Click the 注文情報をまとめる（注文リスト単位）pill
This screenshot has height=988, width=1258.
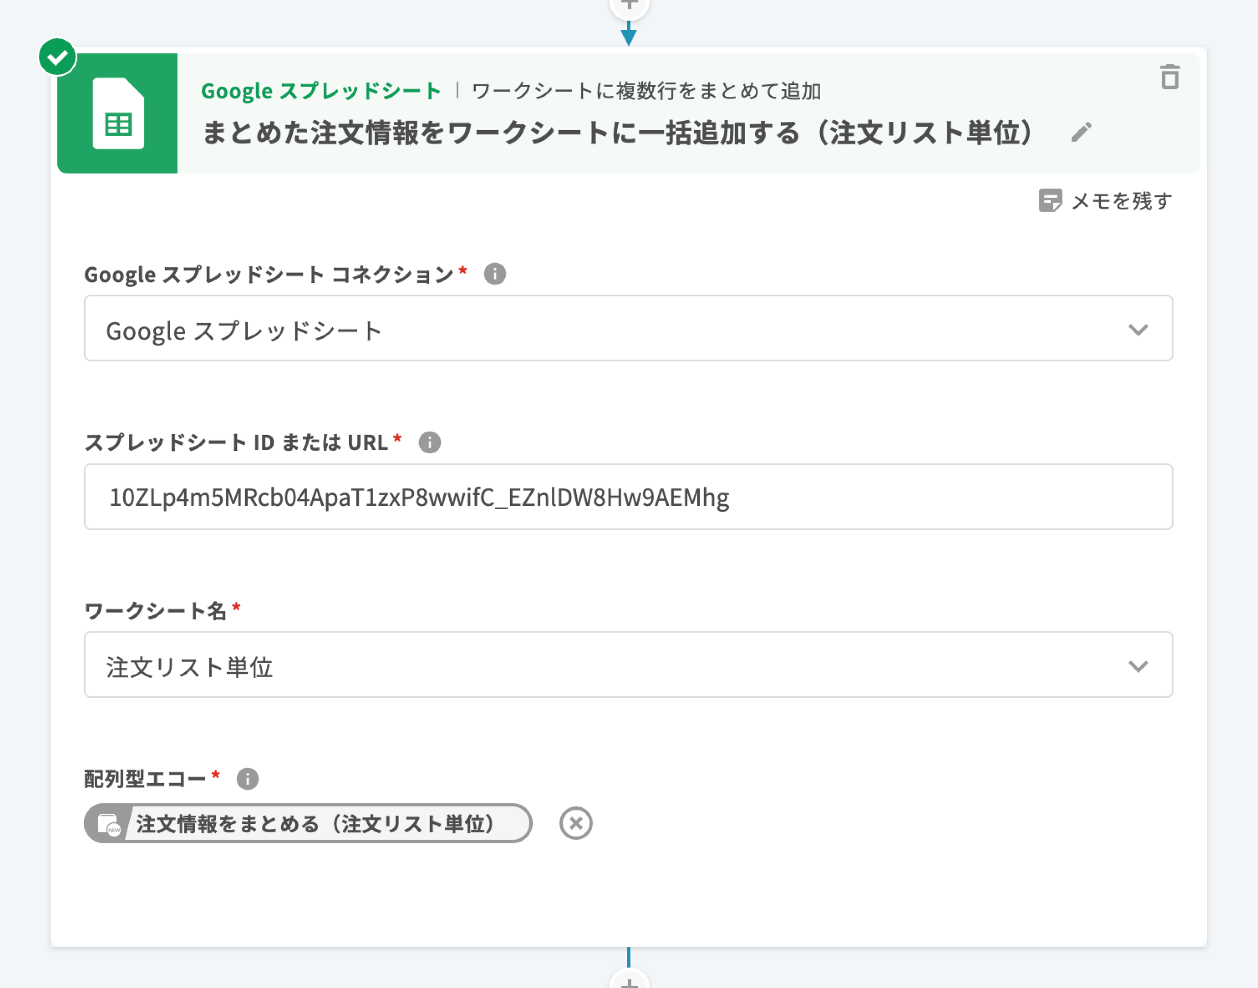[x=314, y=823]
